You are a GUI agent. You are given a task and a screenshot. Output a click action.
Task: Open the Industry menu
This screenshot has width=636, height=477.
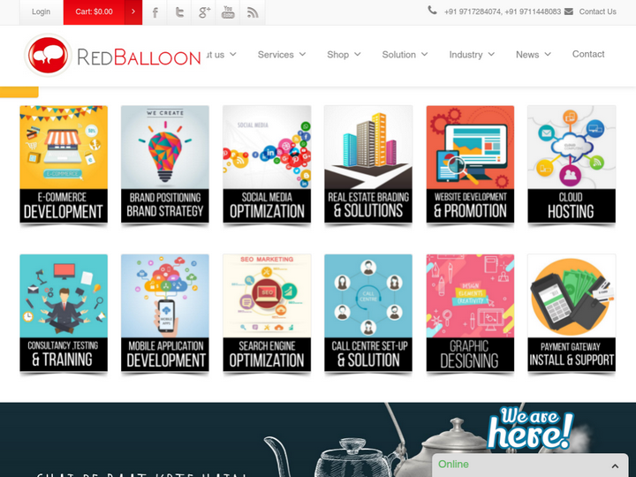click(472, 55)
